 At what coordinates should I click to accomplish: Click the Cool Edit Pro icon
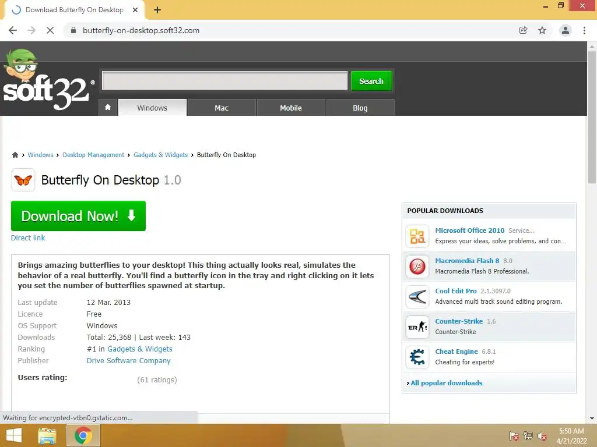417,297
